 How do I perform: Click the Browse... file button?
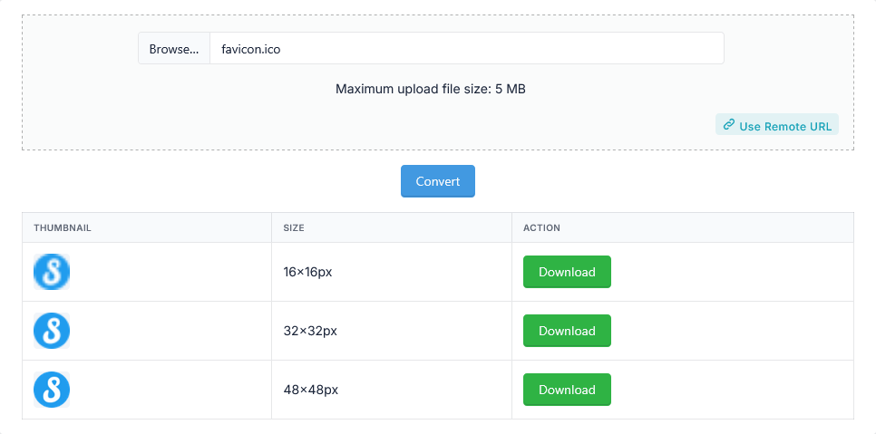(174, 49)
